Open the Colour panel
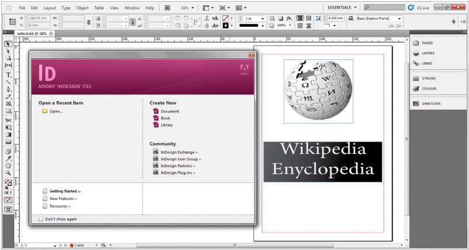The width and height of the screenshot is (469, 250). (429, 89)
